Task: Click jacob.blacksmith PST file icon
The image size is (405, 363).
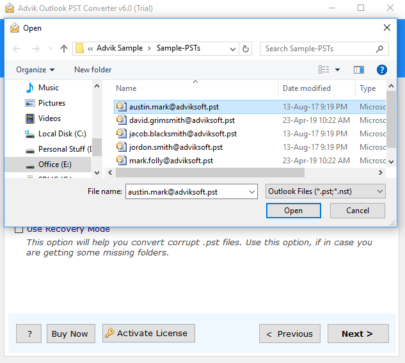Action: click(121, 133)
